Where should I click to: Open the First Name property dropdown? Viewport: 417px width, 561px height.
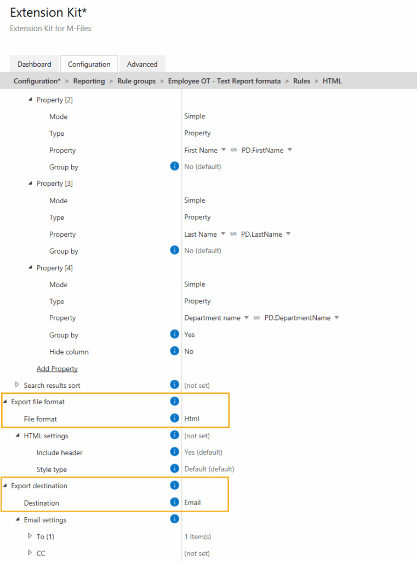pos(224,150)
